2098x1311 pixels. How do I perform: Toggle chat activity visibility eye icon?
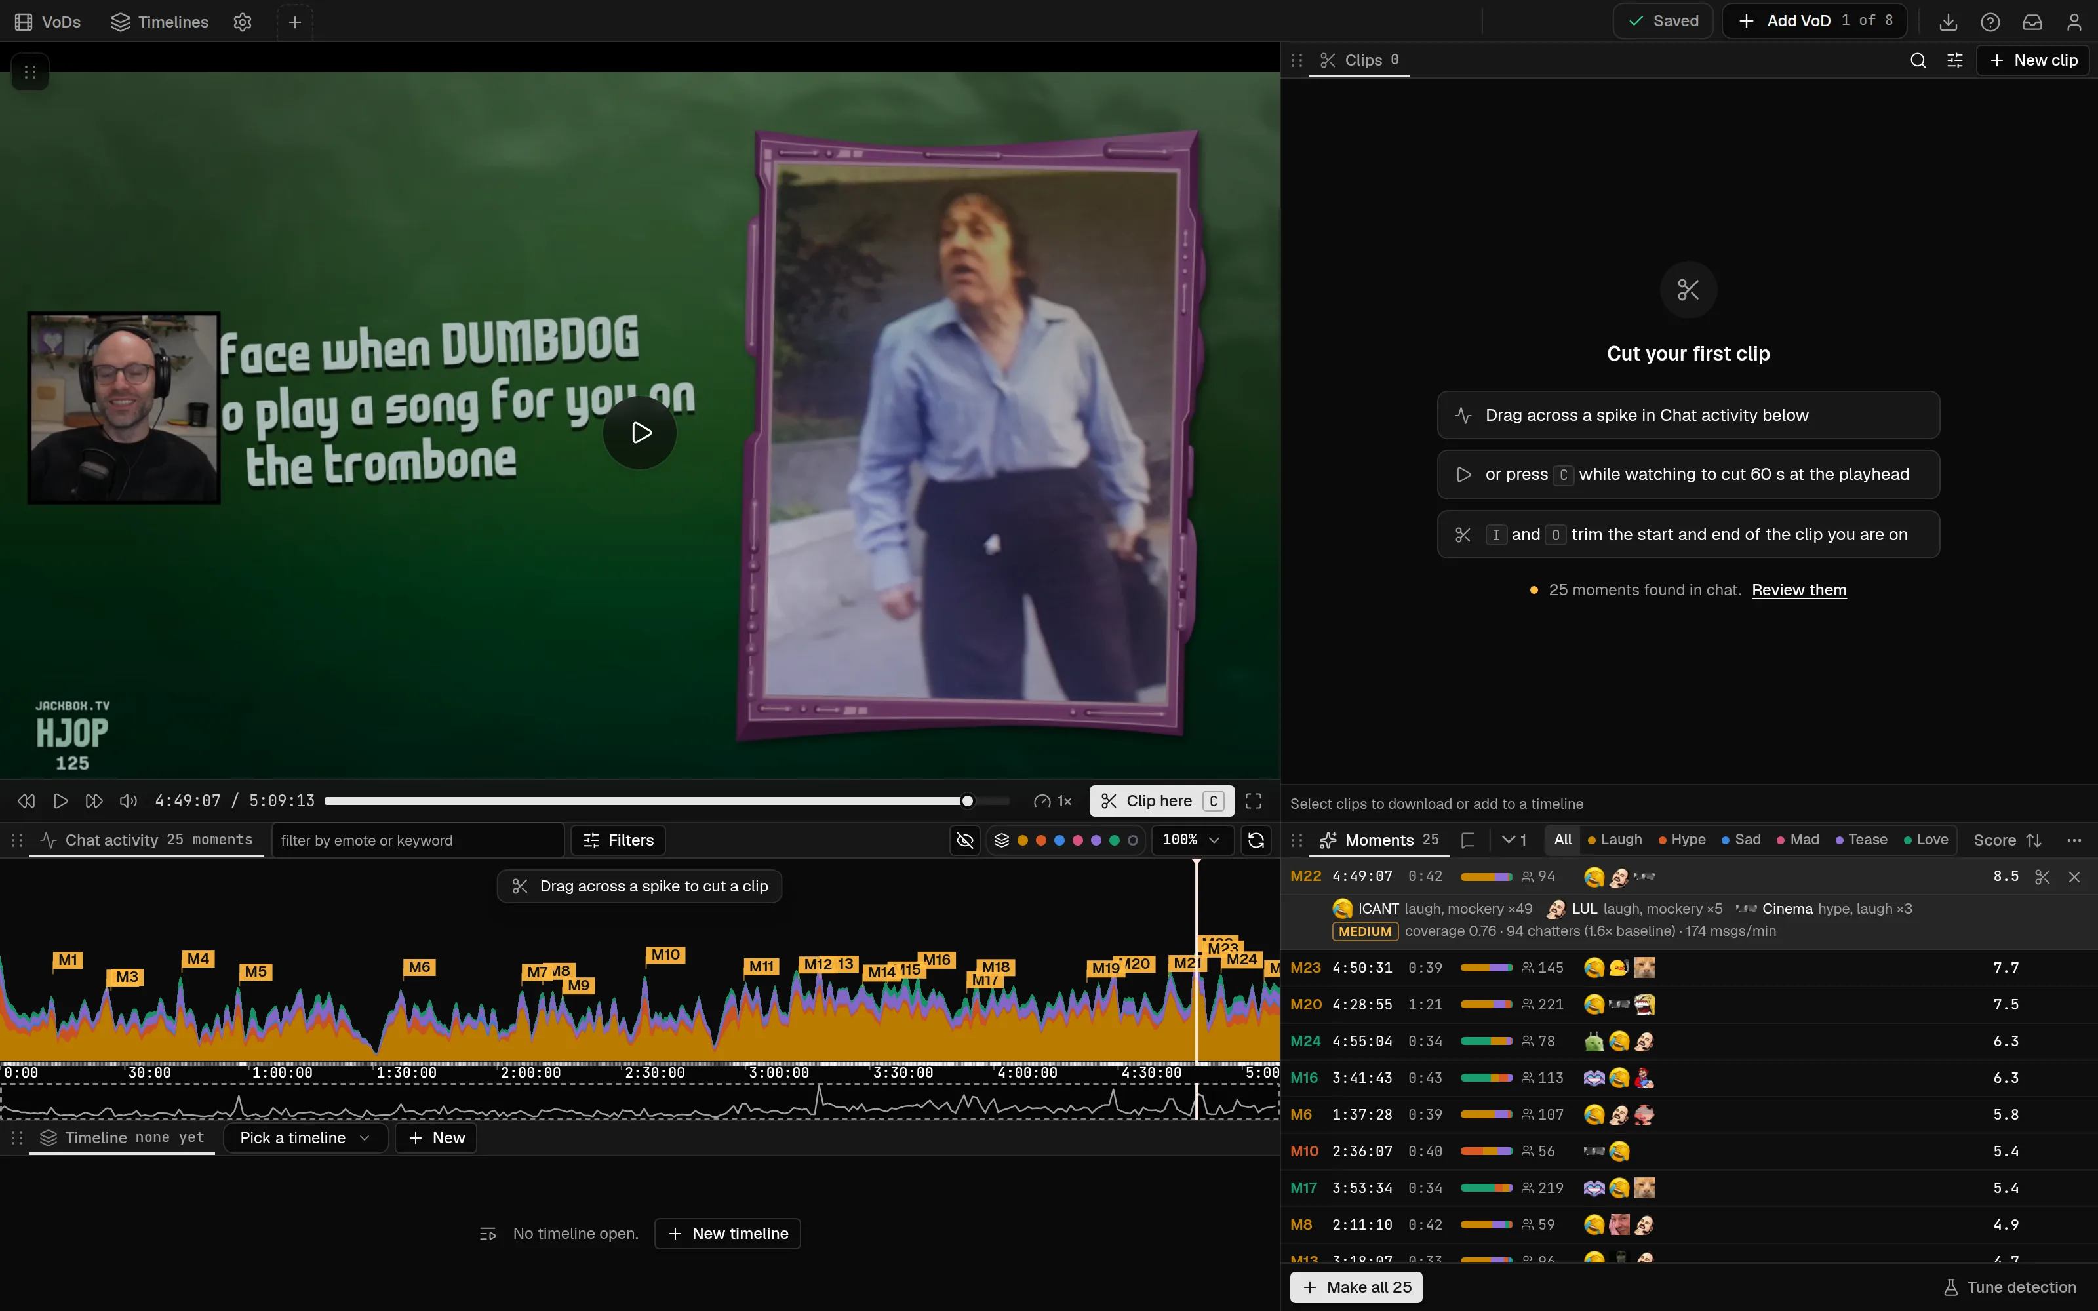pyautogui.click(x=965, y=840)
